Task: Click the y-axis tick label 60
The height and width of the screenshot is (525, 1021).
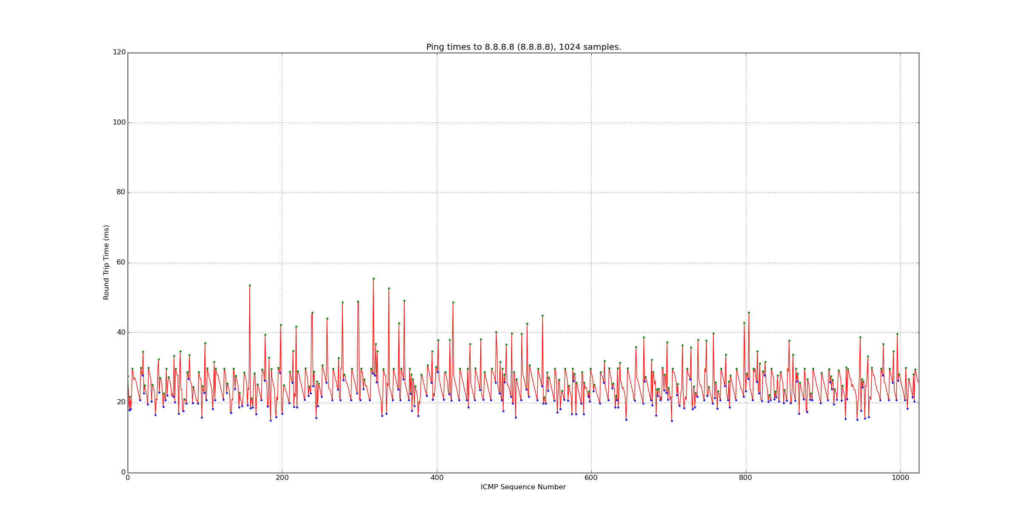Action: click(121, 262)
